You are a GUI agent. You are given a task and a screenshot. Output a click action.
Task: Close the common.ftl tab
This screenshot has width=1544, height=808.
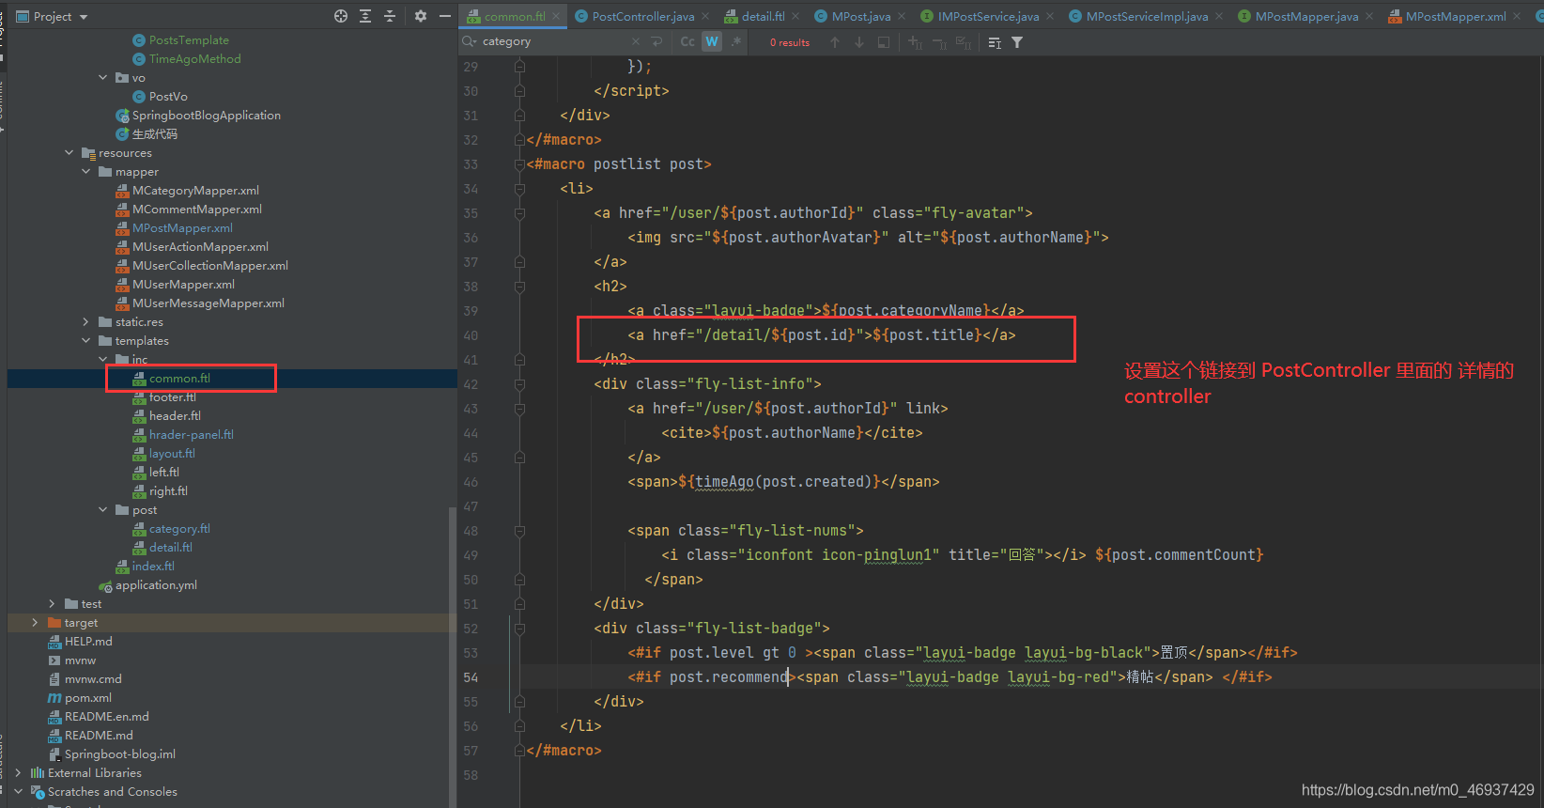click(x=556, y=16)
